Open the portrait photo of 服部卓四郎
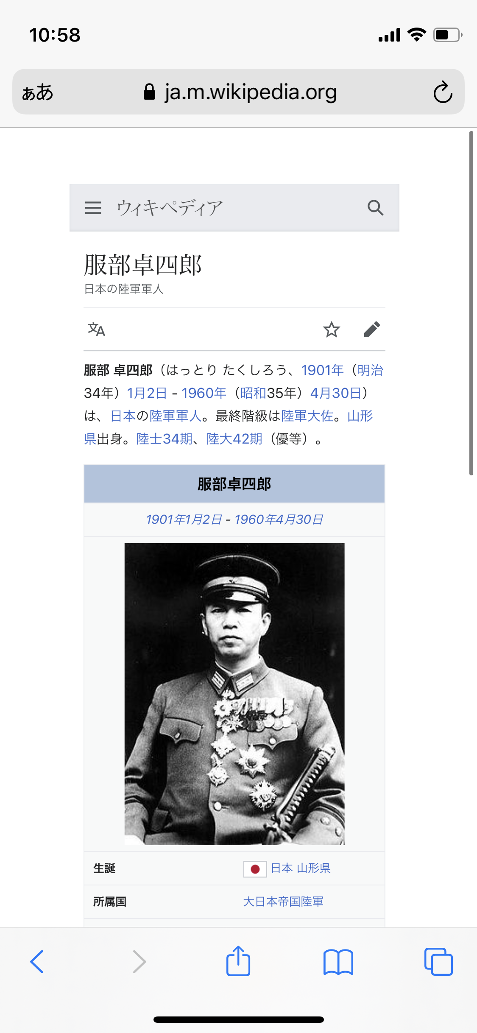The height and width of the screenshot is (1033, 477). 234,694
